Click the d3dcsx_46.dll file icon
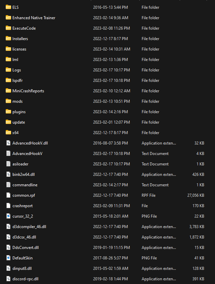215x284 pixels. pyautogui.click(x=8, y=237)
